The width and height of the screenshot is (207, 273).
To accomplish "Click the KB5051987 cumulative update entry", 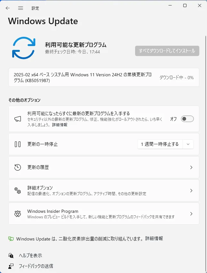I will coord(104,77).
